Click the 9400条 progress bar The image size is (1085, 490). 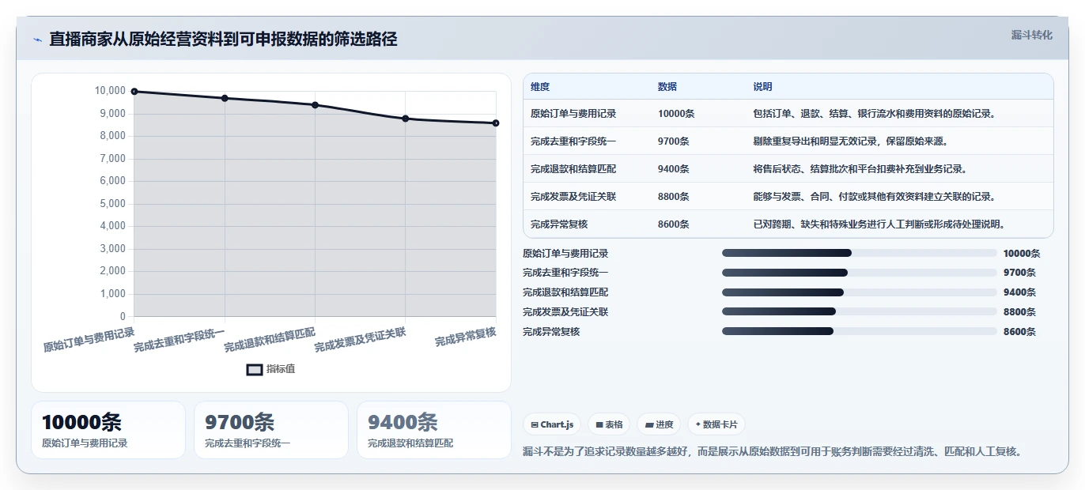coord(860,292)
